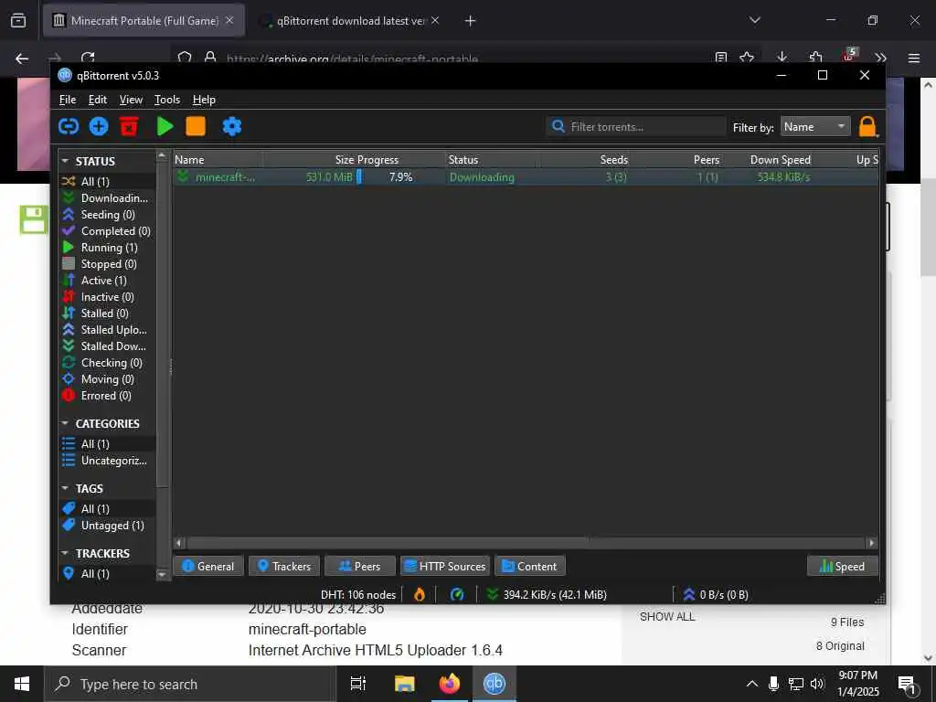
Task: Select Uncategorized category filter
Action: tap(107, 461)
